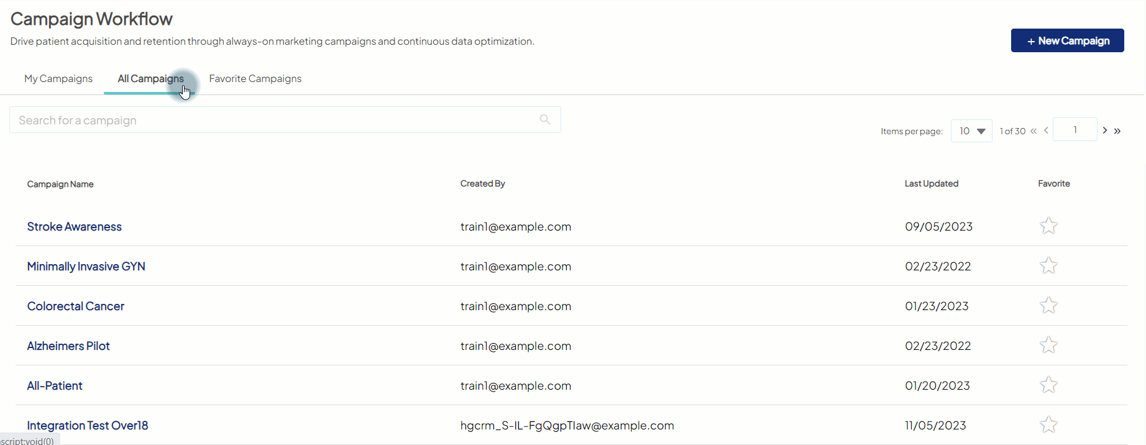Favorite the Stroke Awareness campaign
Viewport: 1146px width, 445px height.
pyautogui.click(x=1048, y=226)
